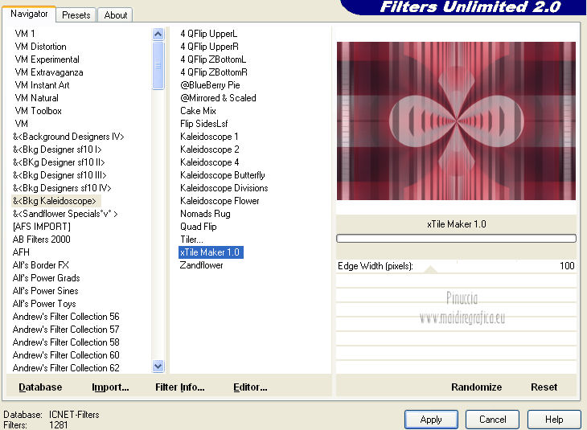This screenshot has height=430, width=587.
Task: Click the Cancel button
Action: (x=492, y=419)
